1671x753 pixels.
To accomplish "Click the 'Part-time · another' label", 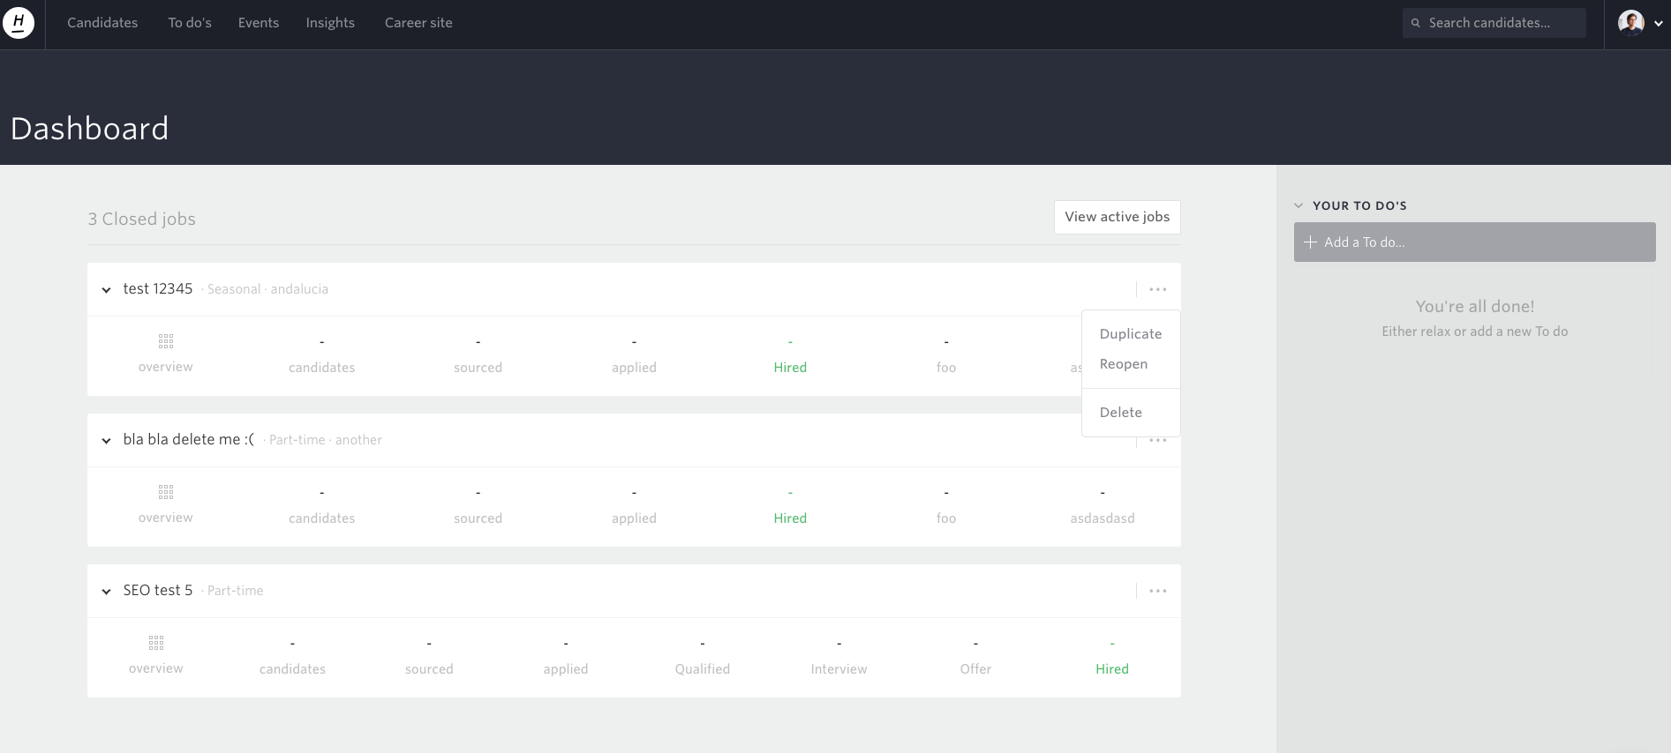I will pos(325,440).
